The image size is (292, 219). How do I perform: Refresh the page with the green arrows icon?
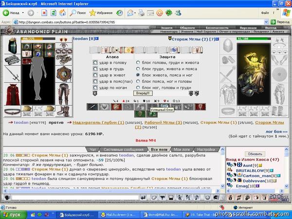click(x=54, y=13)
